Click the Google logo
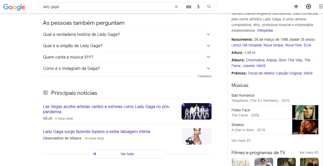323x166 pixels. (14, 7)
